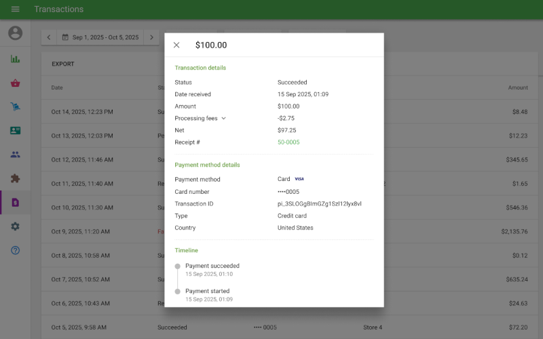
Task: Click the $635.24 amount cell
Action: [517, 279]
